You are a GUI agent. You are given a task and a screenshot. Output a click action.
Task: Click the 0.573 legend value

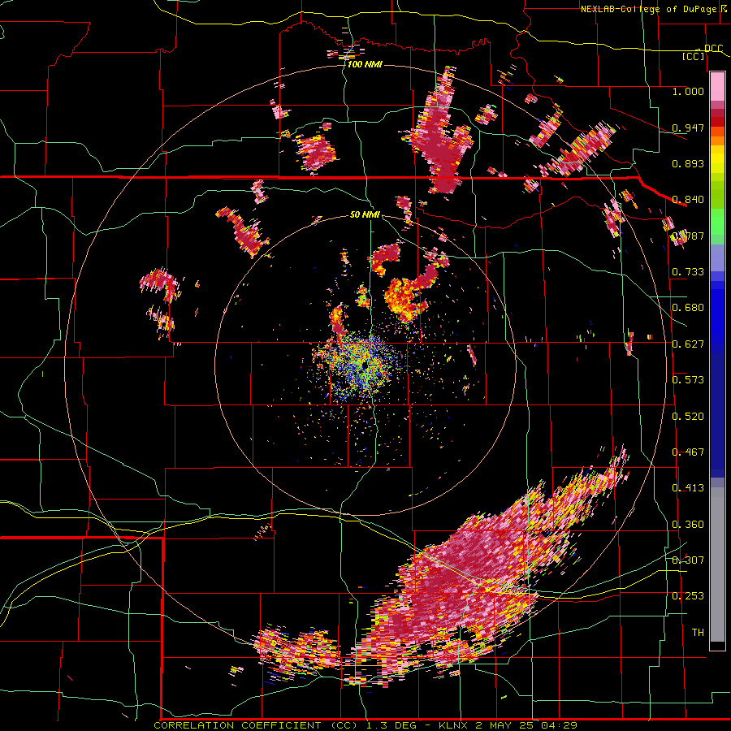688,380
